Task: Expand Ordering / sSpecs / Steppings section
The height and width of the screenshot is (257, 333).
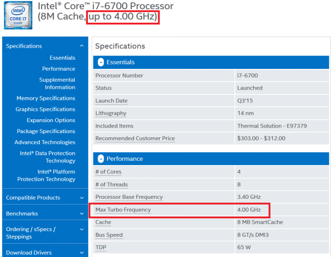Action: click(45, 233)
